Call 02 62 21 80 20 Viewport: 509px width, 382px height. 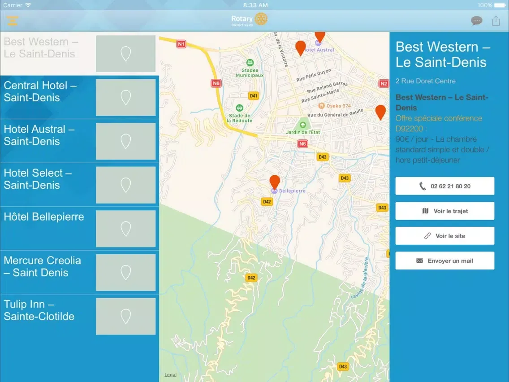445,186
